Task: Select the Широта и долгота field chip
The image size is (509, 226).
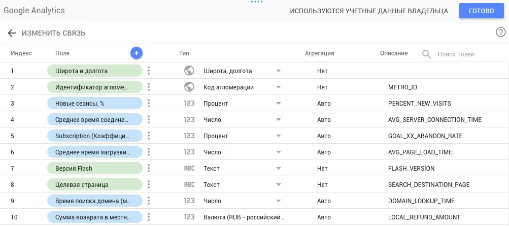Action: [x=95, y=71]
